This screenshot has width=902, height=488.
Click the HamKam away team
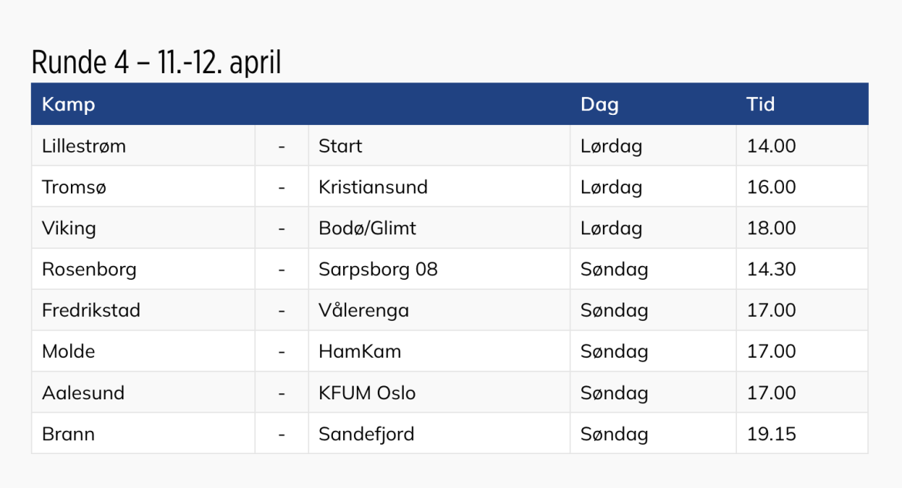click(x=360, y=352)
